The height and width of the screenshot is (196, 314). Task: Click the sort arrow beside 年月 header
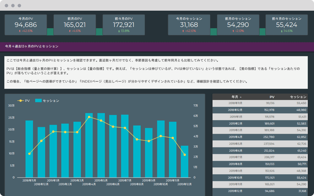(241, 97)
